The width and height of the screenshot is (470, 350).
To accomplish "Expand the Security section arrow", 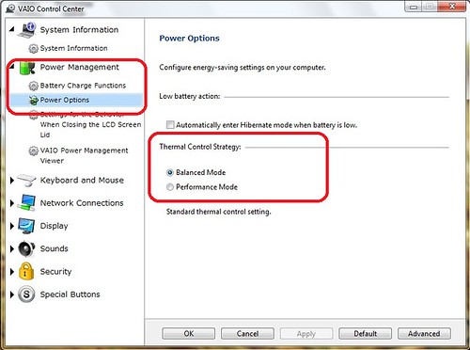I will click(12, 272).
